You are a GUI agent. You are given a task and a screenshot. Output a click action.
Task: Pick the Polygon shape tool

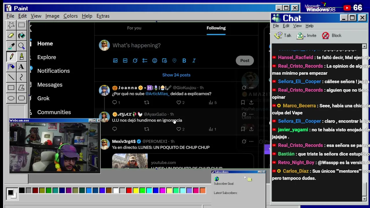point(21,88)
